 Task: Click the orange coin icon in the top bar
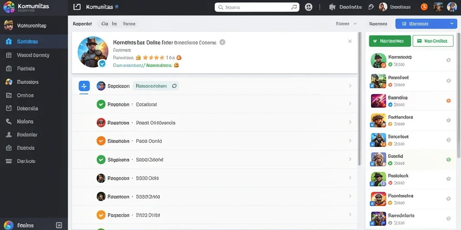pos(424,7)
